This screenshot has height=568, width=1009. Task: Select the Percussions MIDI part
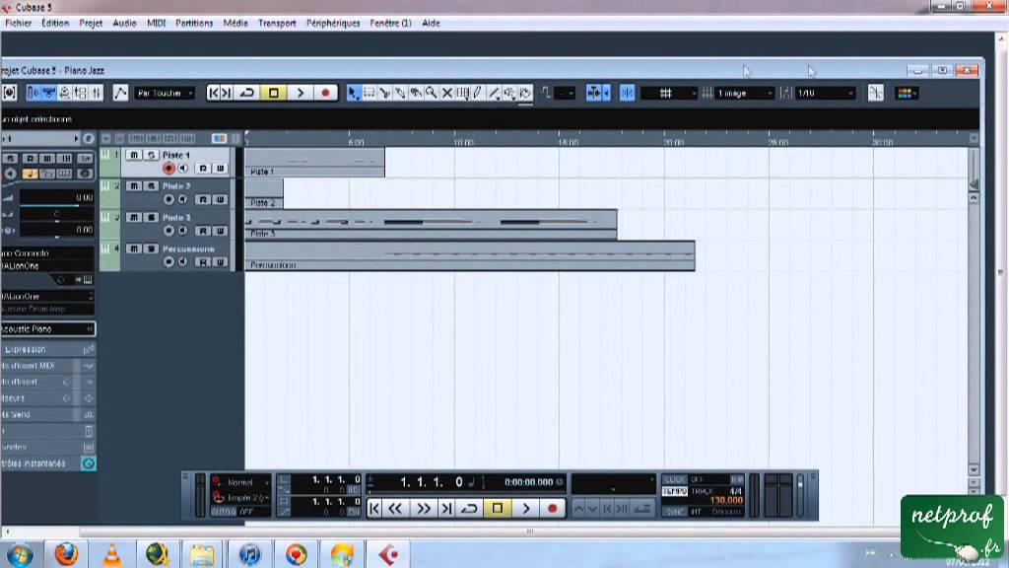pyautogui.click(x=470, y=255)
